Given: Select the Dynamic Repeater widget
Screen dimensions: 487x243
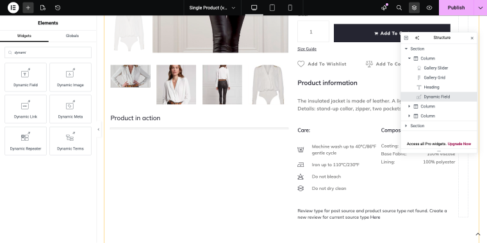Looking at the screenshot, I should pos(26,141).
